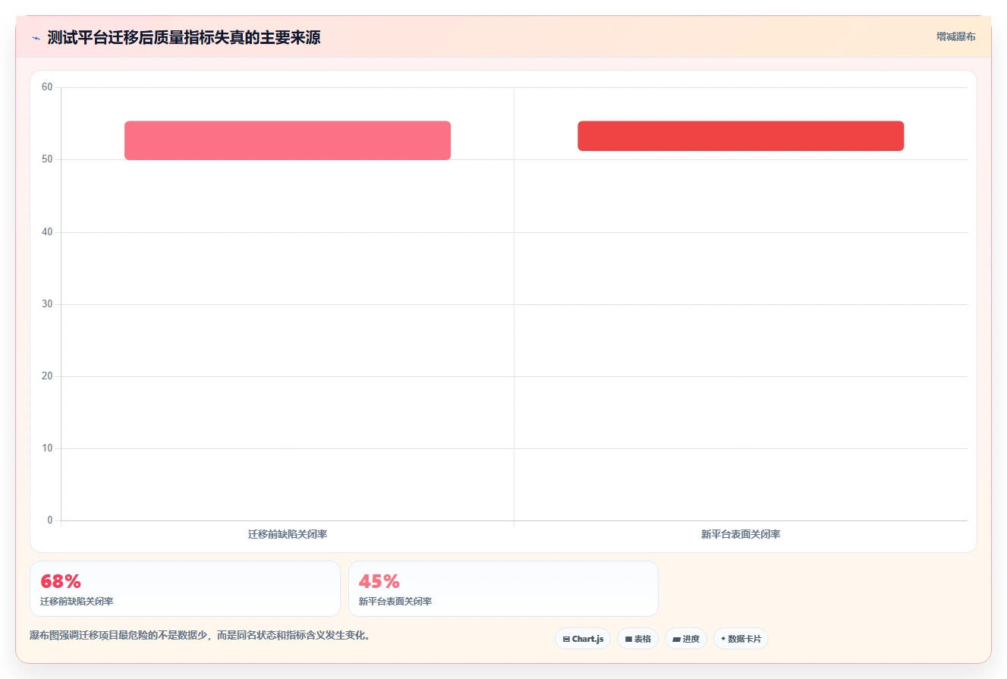Screen dimensions: 1007x679
Task: Open the 45% 新平台表面关闭率 data card
Action: coord(503,589)
